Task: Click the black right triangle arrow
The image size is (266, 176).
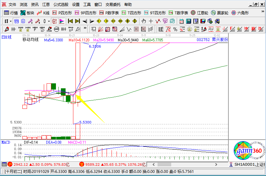Action: click(x=92, y=21)
